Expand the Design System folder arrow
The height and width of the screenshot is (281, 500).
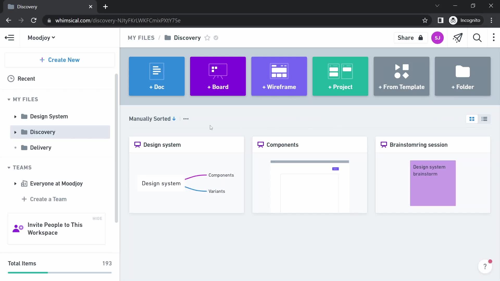coord(15,117)
